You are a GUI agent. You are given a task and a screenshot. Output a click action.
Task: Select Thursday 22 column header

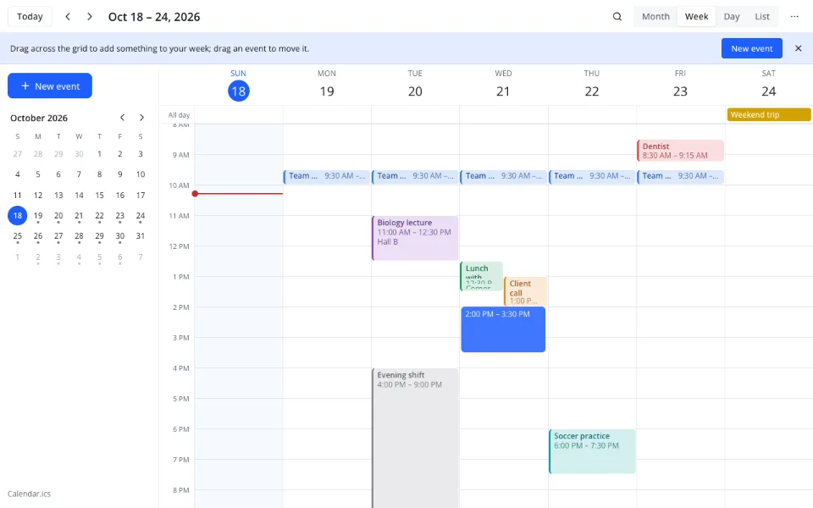[x=592, y=85]
